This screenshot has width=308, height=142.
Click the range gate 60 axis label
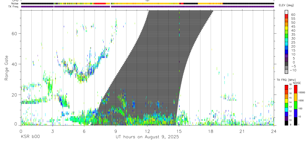16,33
